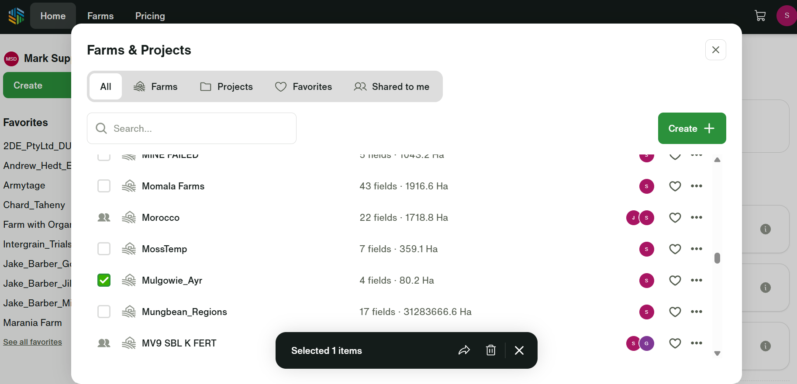Select the Mungbean_Regions checkbox

click(104, 312)
